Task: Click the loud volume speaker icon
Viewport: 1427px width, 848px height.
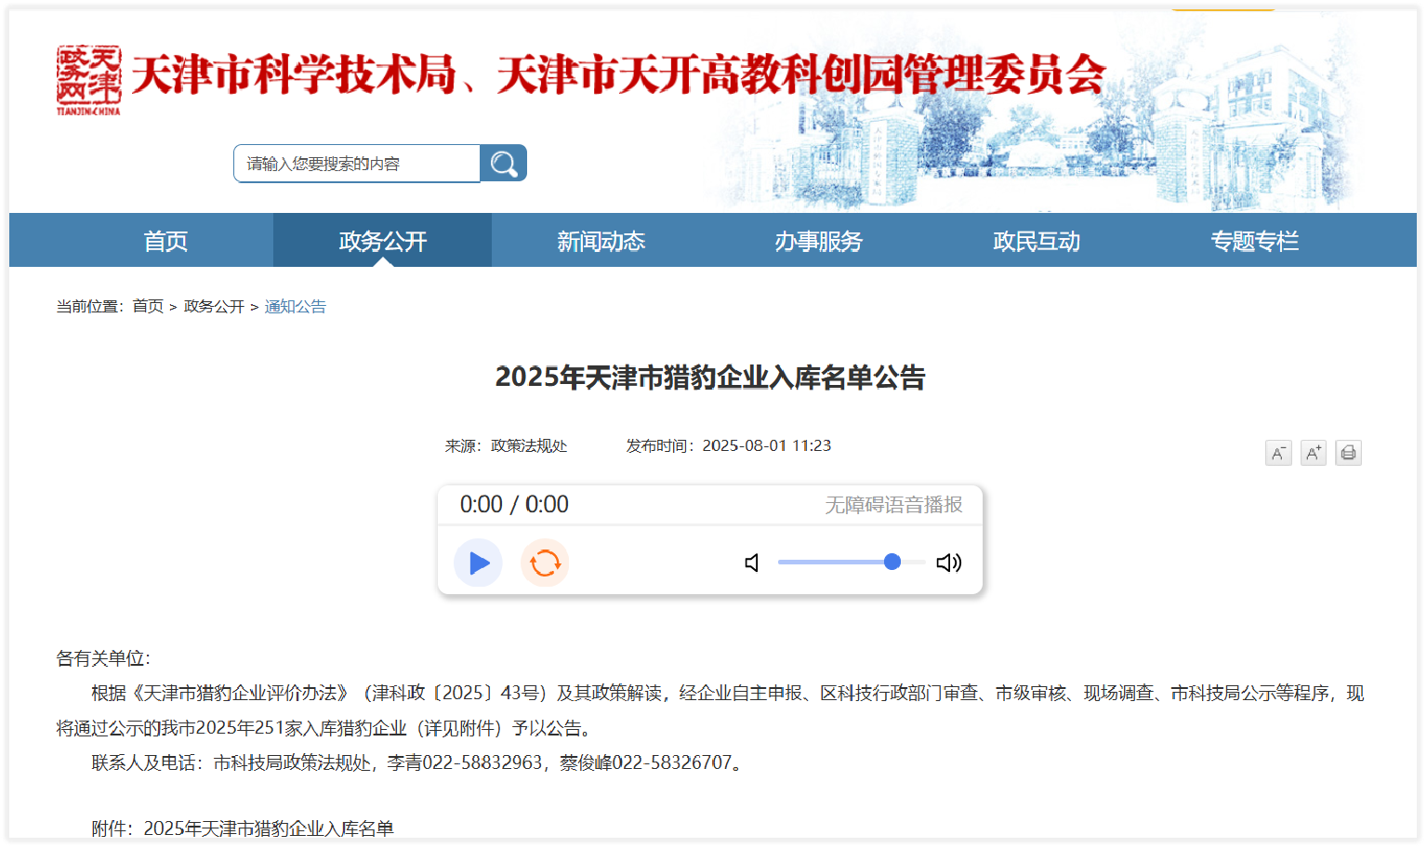Action: [x=948, y=563]
